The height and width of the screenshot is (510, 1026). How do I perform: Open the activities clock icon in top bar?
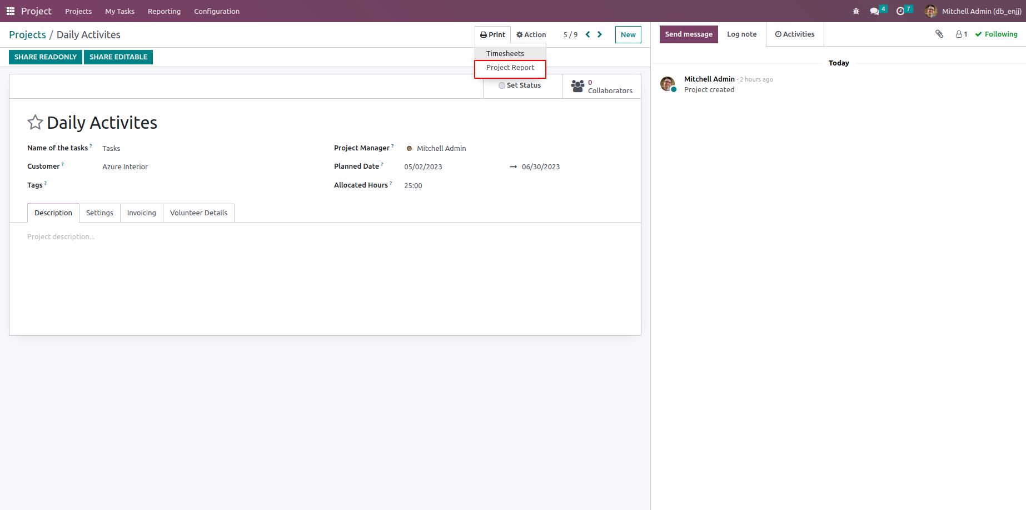[x=900, y=11]
